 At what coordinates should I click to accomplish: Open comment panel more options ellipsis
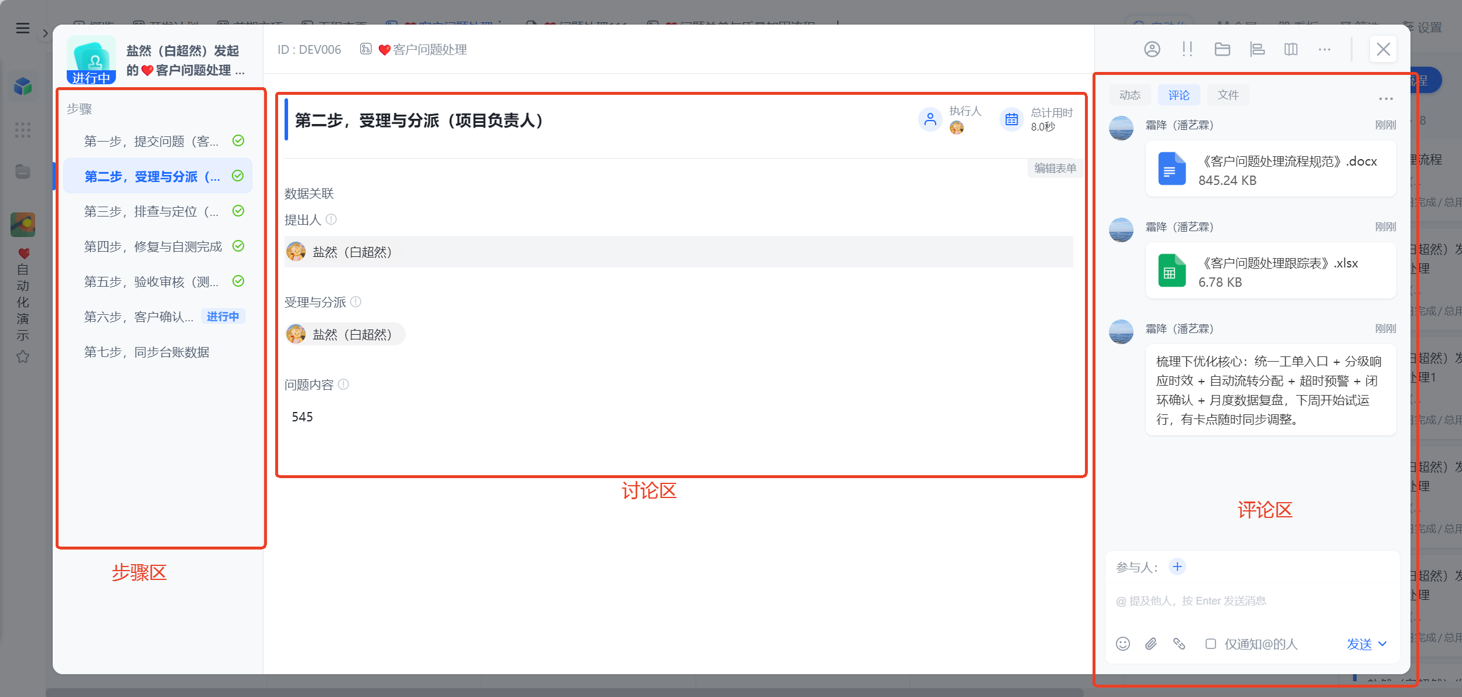[1386, 98]
